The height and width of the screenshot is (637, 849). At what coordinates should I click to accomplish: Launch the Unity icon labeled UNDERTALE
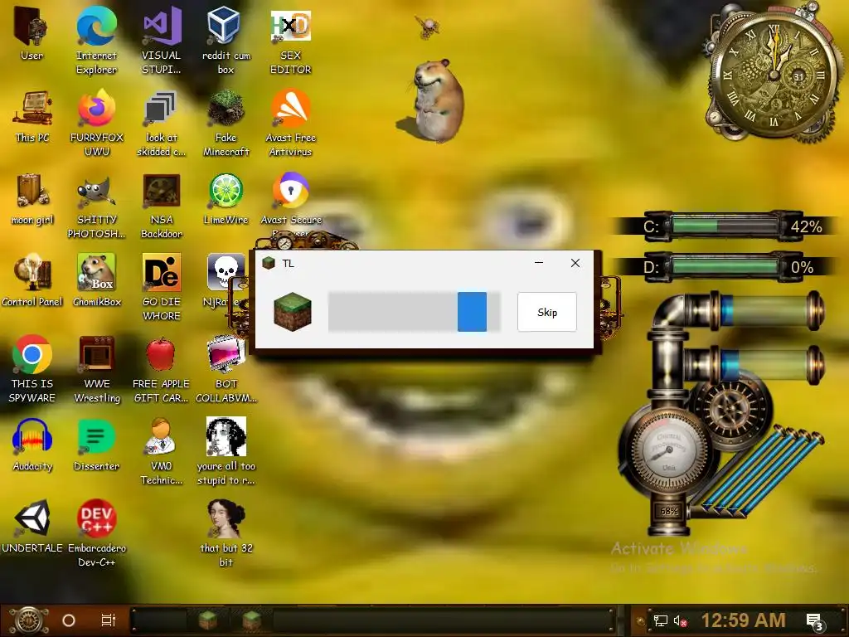(32, 527)
